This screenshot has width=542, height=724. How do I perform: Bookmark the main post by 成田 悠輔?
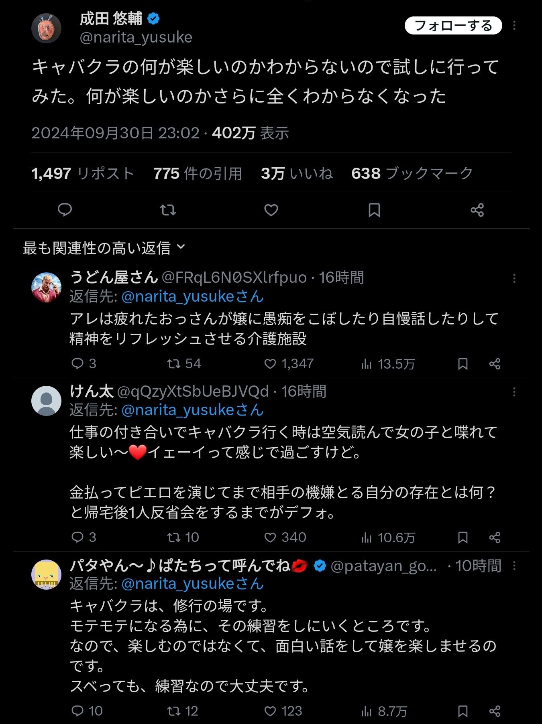click(374, 210)
